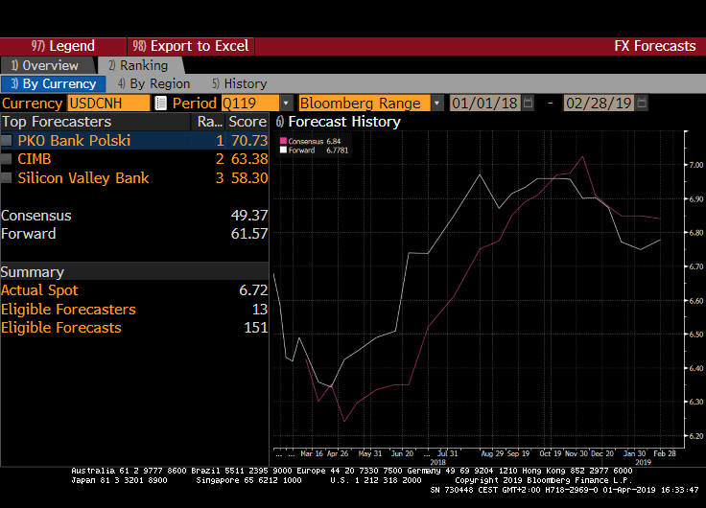
Task: Expand the Period Q119 dropdown
Action: pos(286,104)
